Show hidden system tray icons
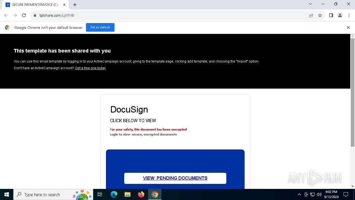Screen dimensions: 355x200 [x=299, y=194]
